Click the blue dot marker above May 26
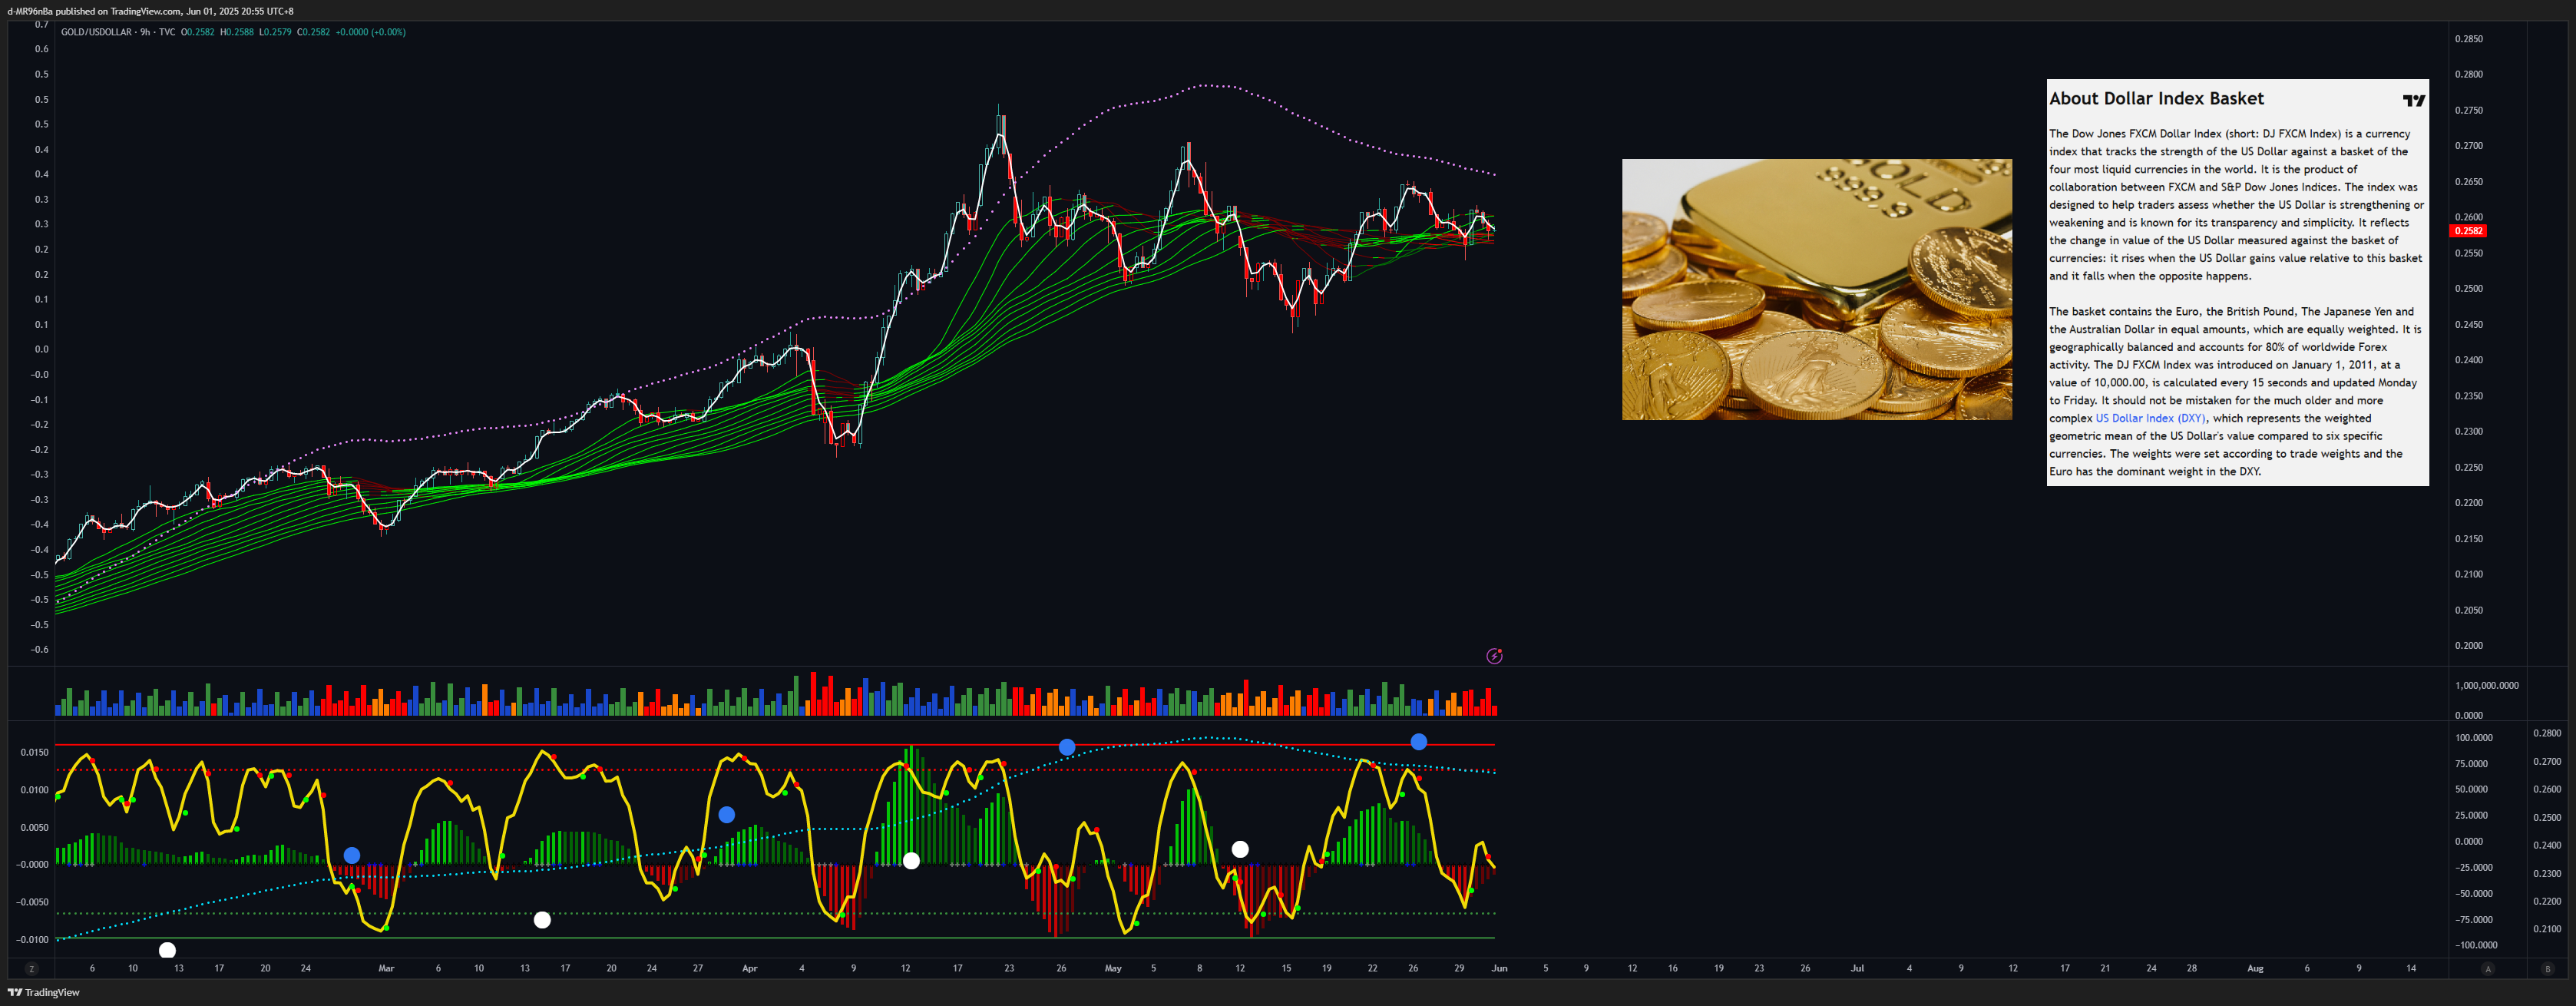Screen dimensions: 2576x1006 point(1418,741)
